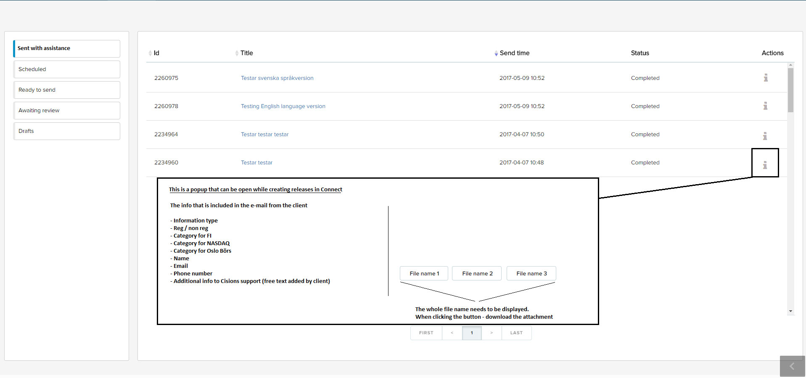Download attachment File name 1
806x378 pixels.
[x=424, y=273]
